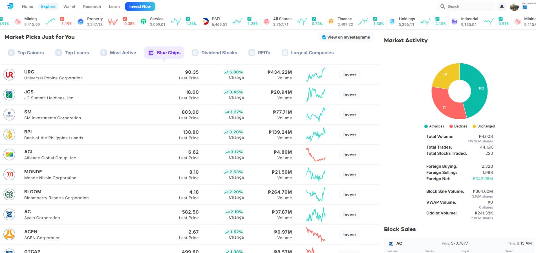Screen dimensions: 536x253
Task: Click the search magnifier icon
Action: click(x=443, y=6)
